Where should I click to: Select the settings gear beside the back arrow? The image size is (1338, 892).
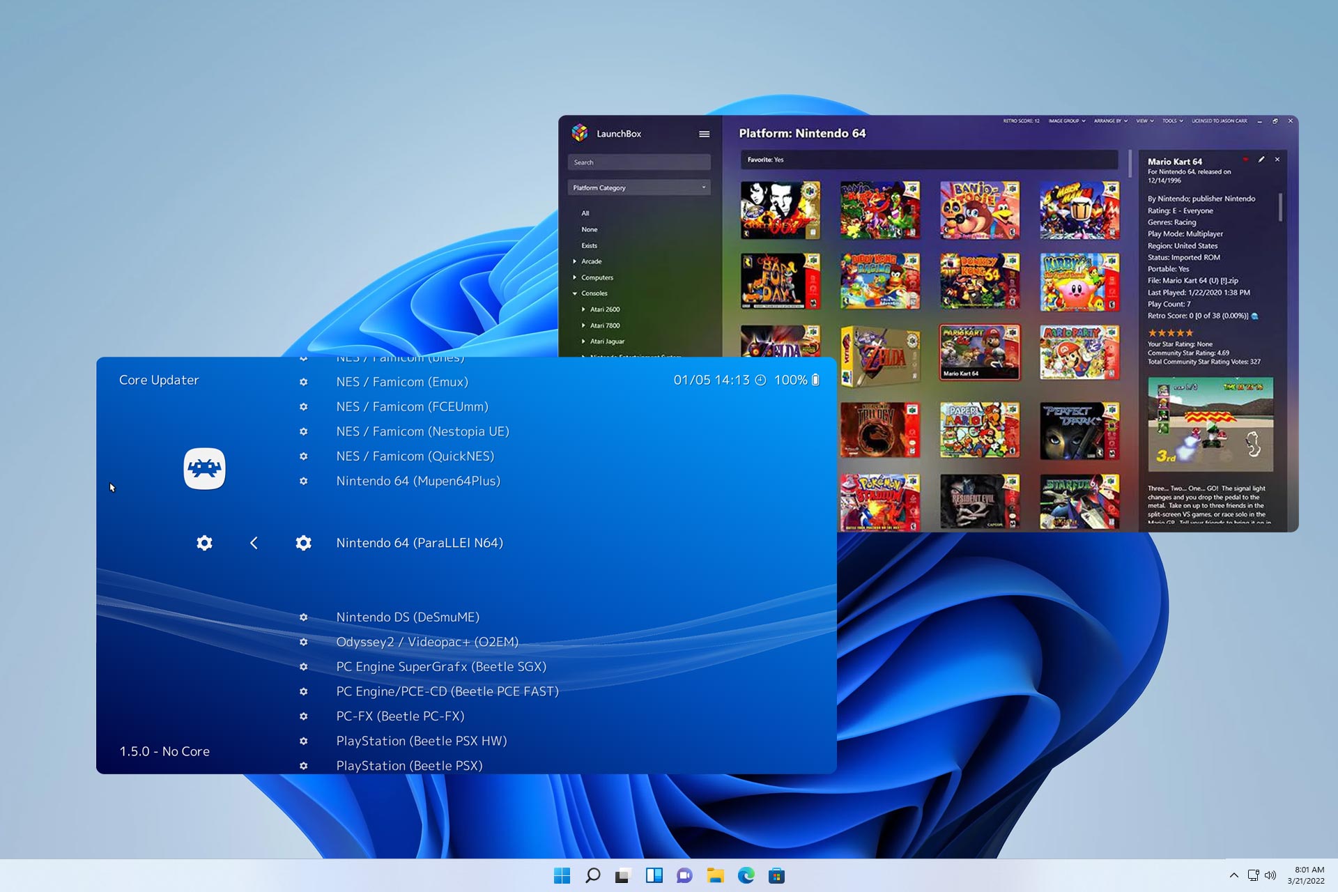tap(204, 543)
